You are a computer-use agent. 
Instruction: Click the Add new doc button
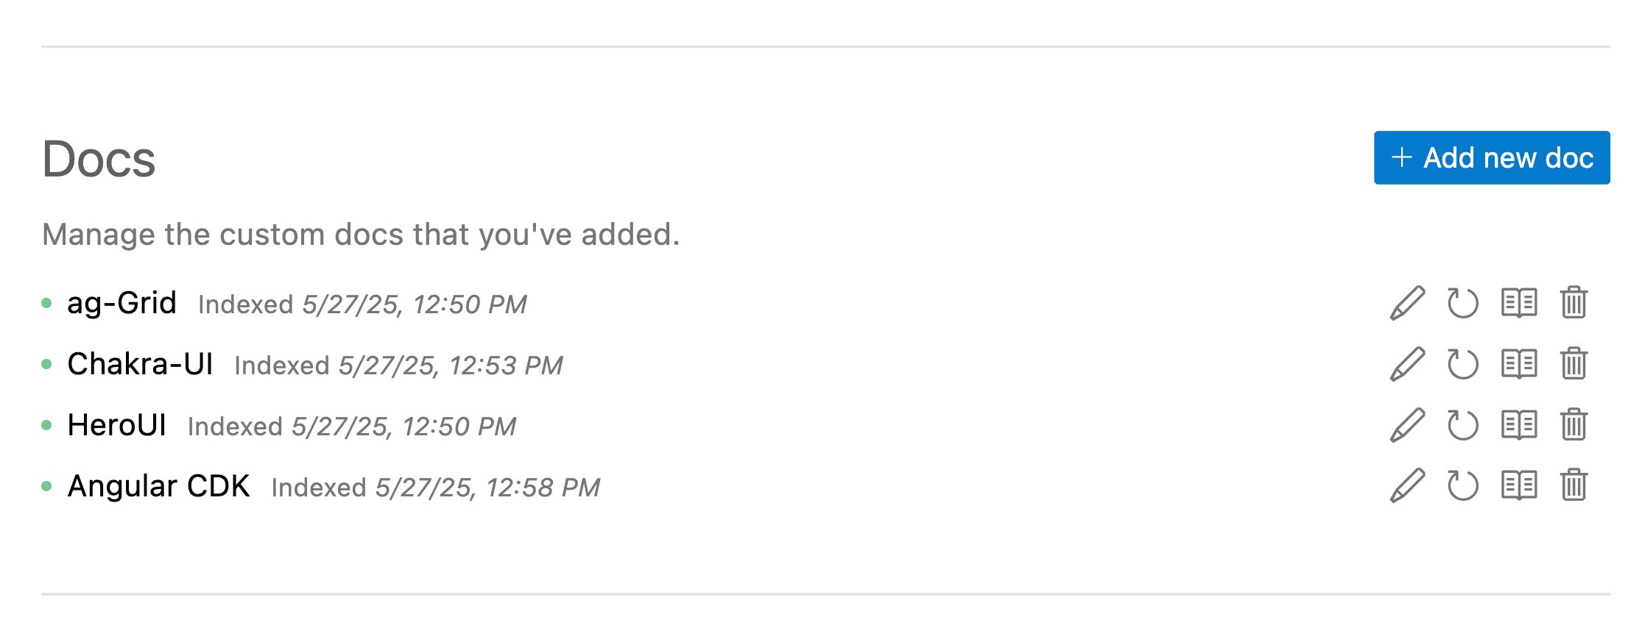[x=1492, y=158]
